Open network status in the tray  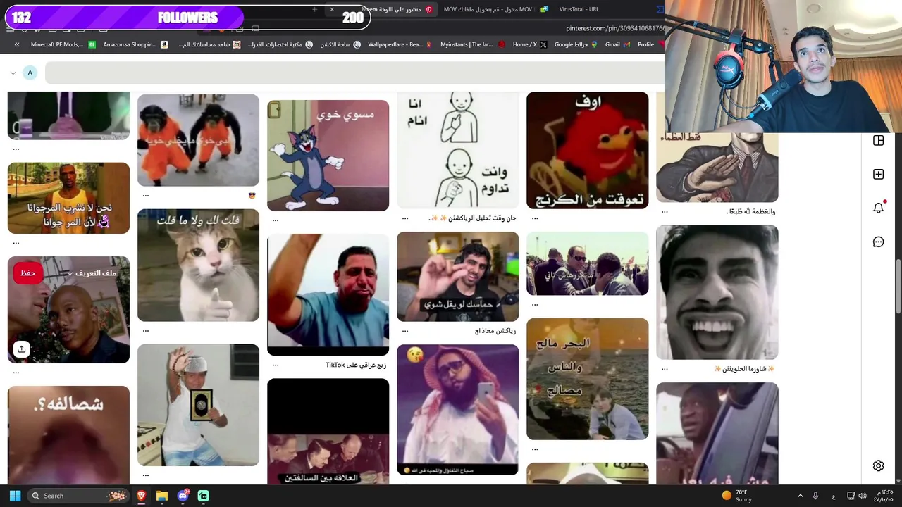(x=851, y=496)
